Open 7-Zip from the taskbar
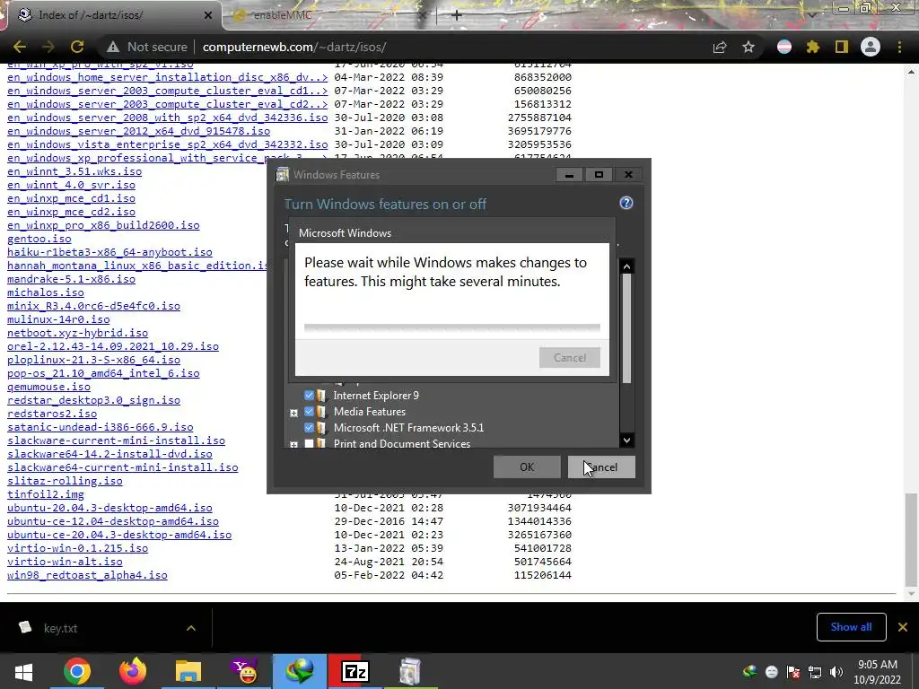Screen dimensions: 919x689 (354, 671)
